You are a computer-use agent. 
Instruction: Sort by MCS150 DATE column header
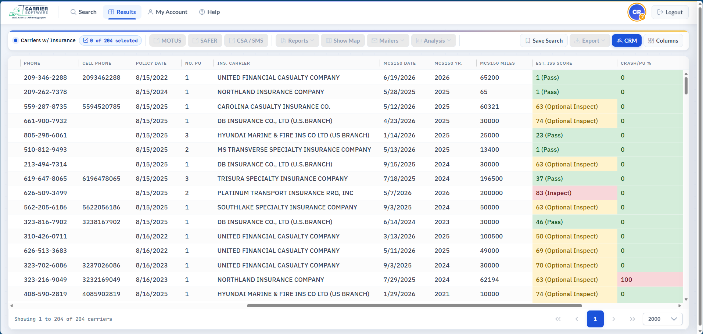pyautogui.click(x=399, y=63)
